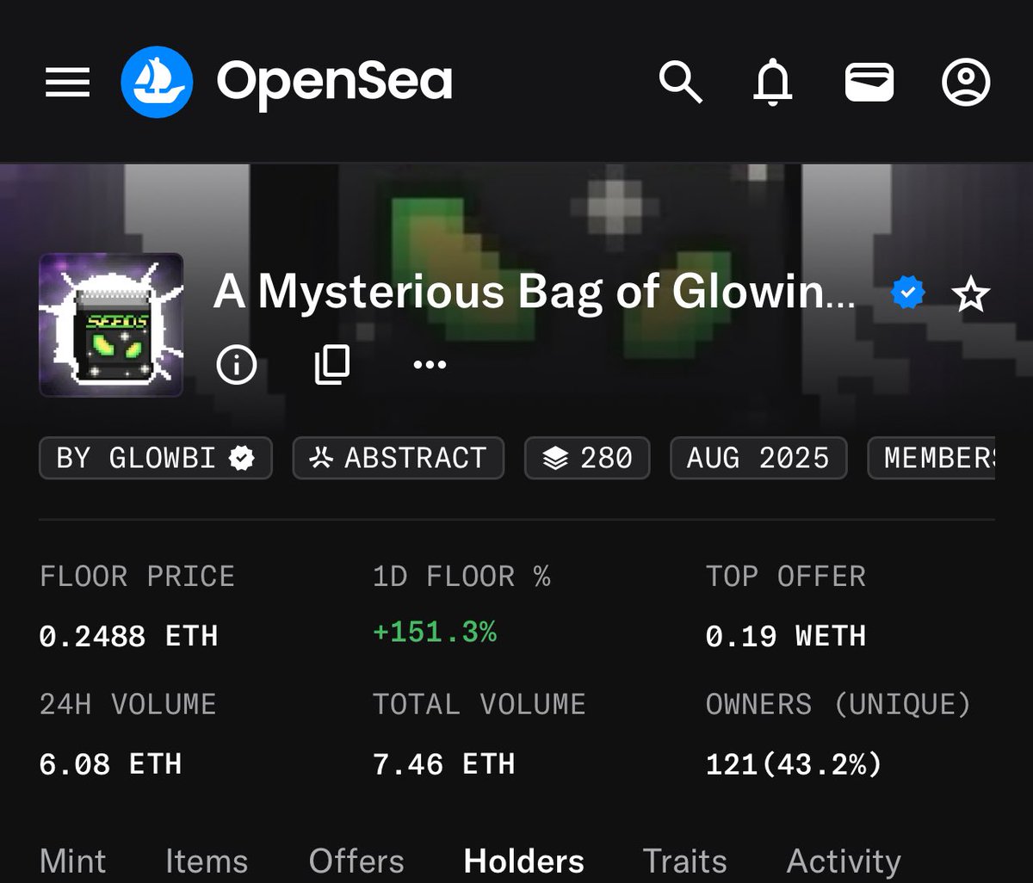Image resolution: width=1033 pixels, height=883 pixels.
Task: Click the AUG 2025 date chip
Action: [758, 458]
